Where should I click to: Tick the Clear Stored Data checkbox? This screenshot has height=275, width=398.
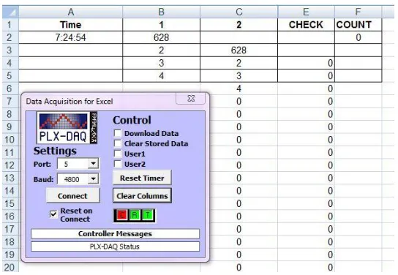(118, 143)
